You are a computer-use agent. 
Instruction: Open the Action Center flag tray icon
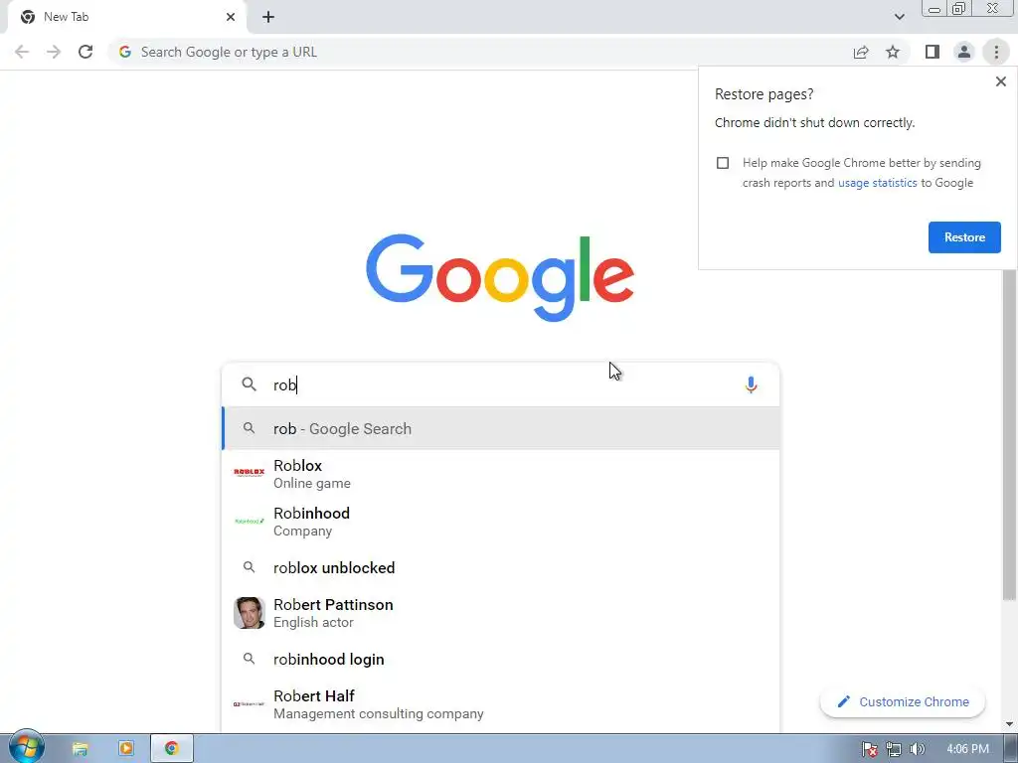(x=869, y=749)
